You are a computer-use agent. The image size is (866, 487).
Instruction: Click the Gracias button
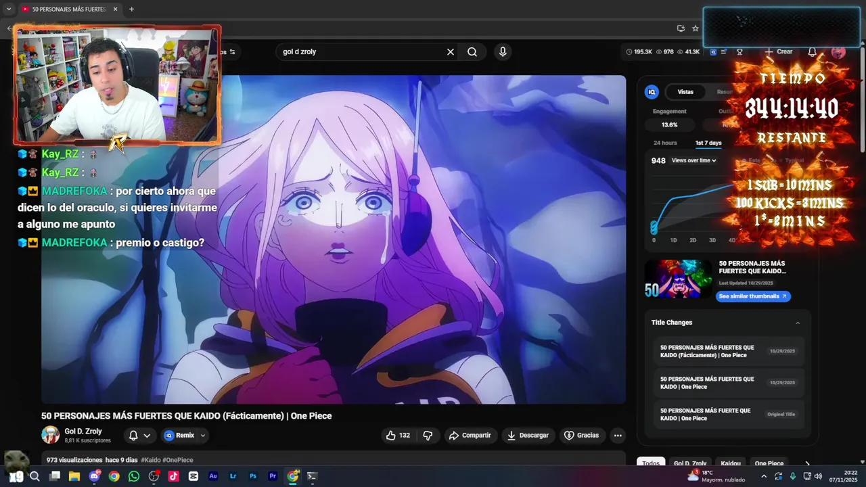click(x=582, y=436)
